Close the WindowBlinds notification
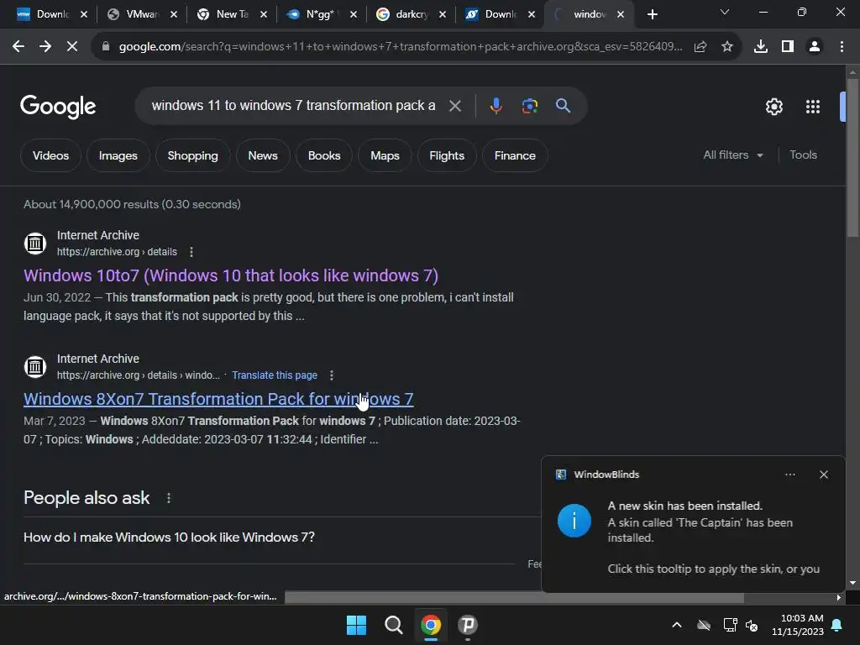860x645 pixels. (824, 475)
